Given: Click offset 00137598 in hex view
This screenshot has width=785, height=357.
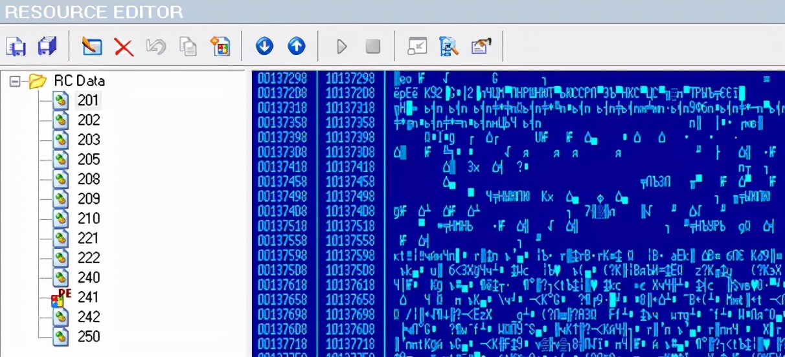Looking at the screenshot, I should tap(282, 256).
